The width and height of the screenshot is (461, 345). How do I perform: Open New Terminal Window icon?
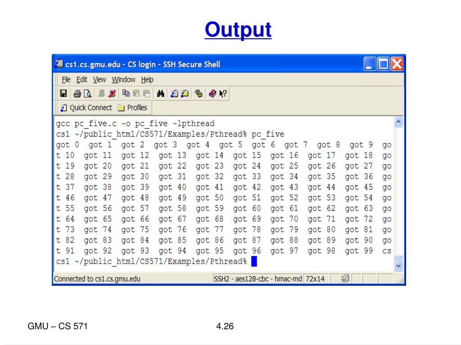(174, 93)
